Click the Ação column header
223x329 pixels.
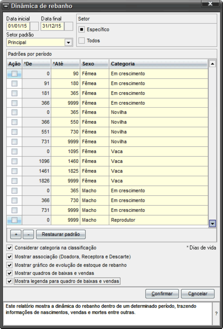click(15, 64)
